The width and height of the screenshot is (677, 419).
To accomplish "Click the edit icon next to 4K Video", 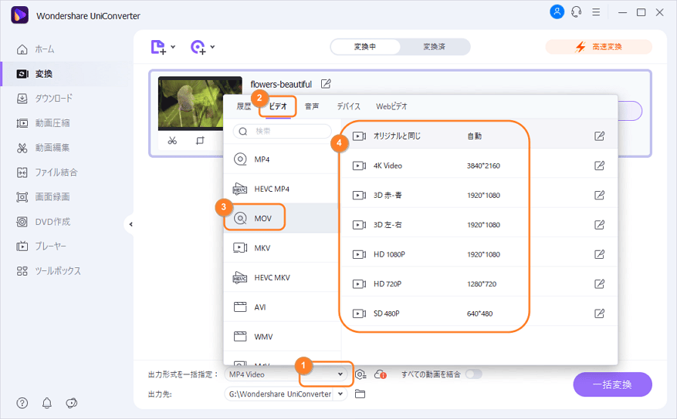I will point(599,166).
